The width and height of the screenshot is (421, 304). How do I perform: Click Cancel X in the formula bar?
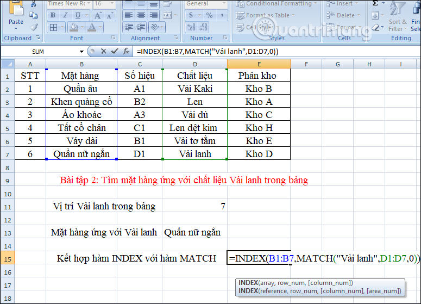pyautogui.click(x=104, y=51)
